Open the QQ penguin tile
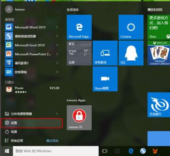 [131, 53]
